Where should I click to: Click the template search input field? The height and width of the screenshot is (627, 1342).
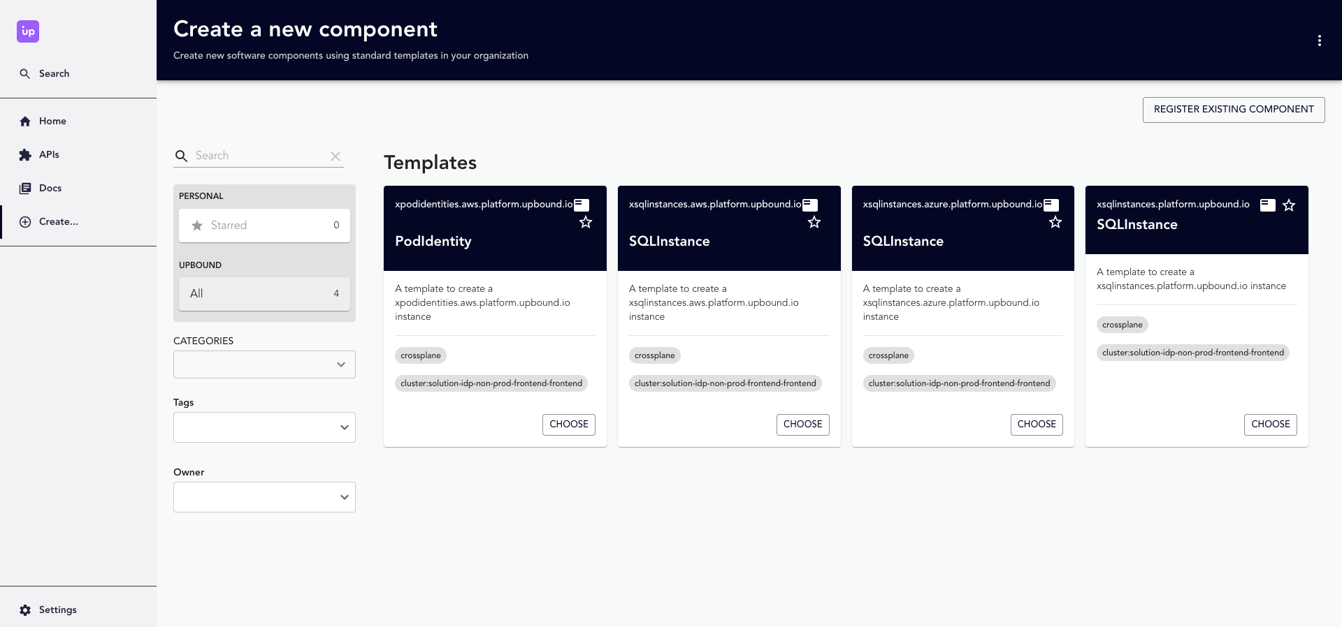click(259, 156)
